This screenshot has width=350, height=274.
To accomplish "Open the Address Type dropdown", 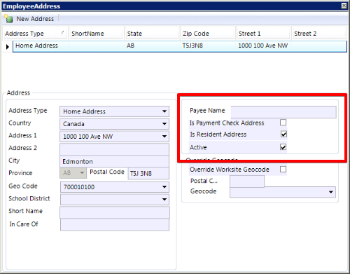I will 114,111.
